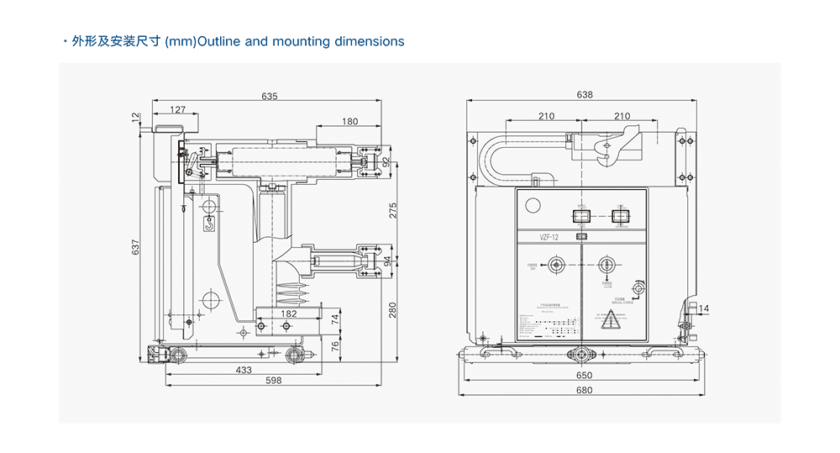Click the warning triangle on front panel
The image size is (840, 453).
614,319
